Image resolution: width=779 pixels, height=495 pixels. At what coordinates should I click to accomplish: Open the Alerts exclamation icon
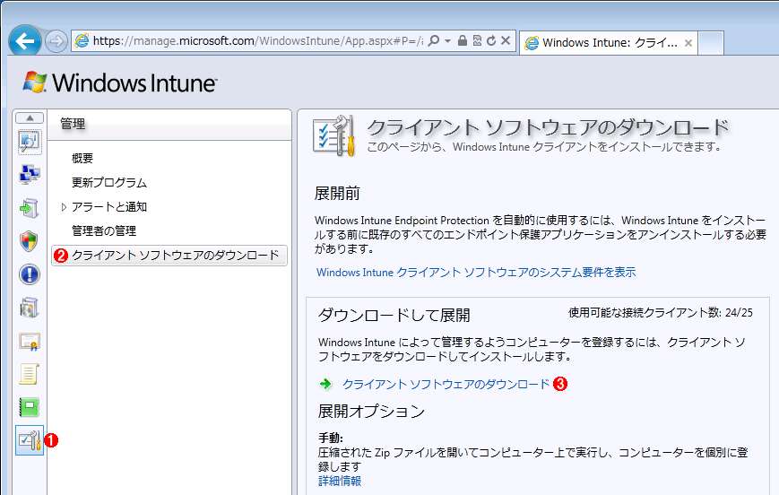[x=30, y=274]
